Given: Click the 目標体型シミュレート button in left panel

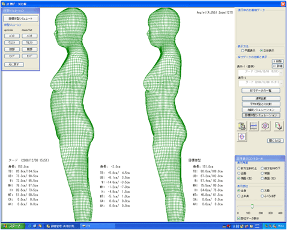Looking at the screenshot, I should pos(20,19).
